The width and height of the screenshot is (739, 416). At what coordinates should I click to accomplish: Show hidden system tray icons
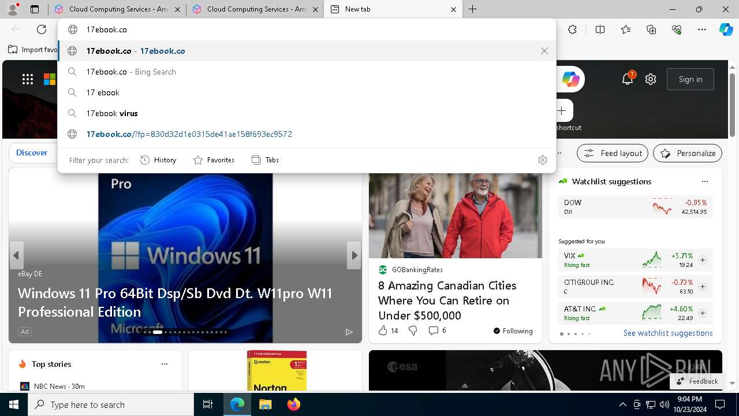coord(622,404)
